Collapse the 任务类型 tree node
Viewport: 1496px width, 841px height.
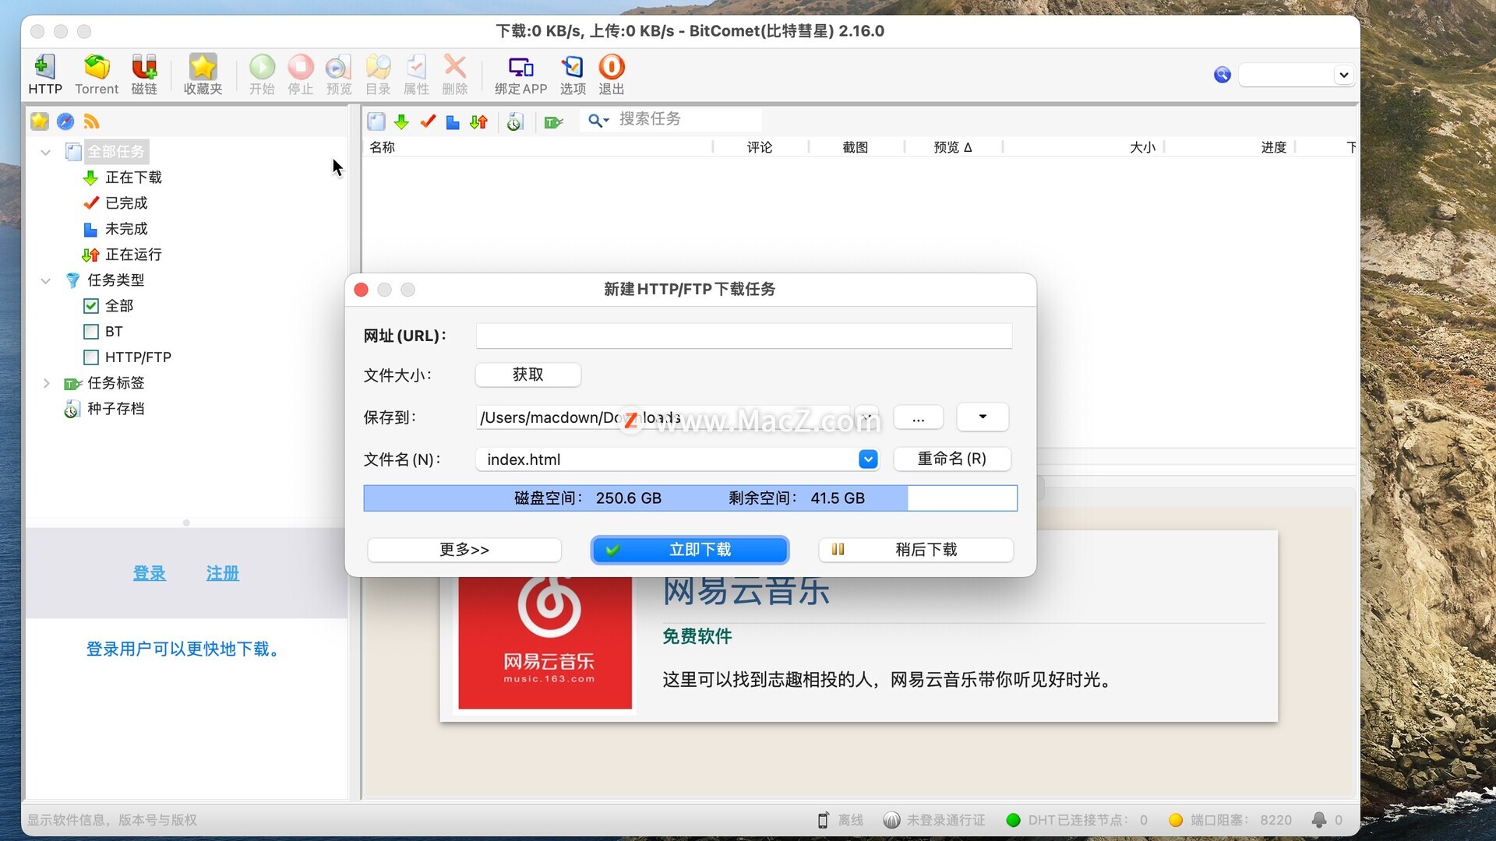[x=46, y=280]
